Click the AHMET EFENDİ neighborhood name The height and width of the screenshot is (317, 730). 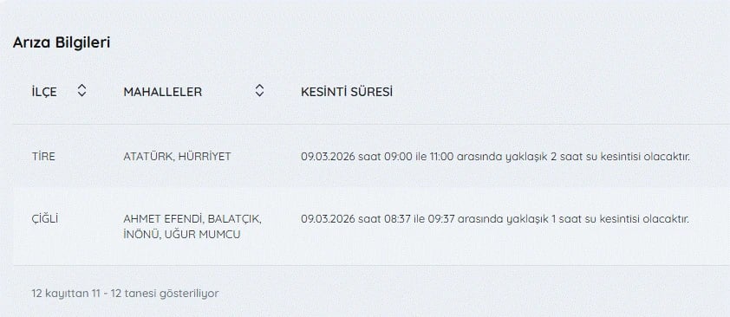point(163,219)
